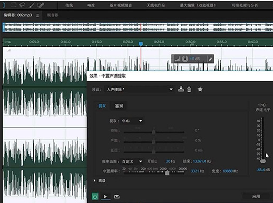Click the -46.4 dB level value
Screen dimensions: 273x203
click(263, 170)
